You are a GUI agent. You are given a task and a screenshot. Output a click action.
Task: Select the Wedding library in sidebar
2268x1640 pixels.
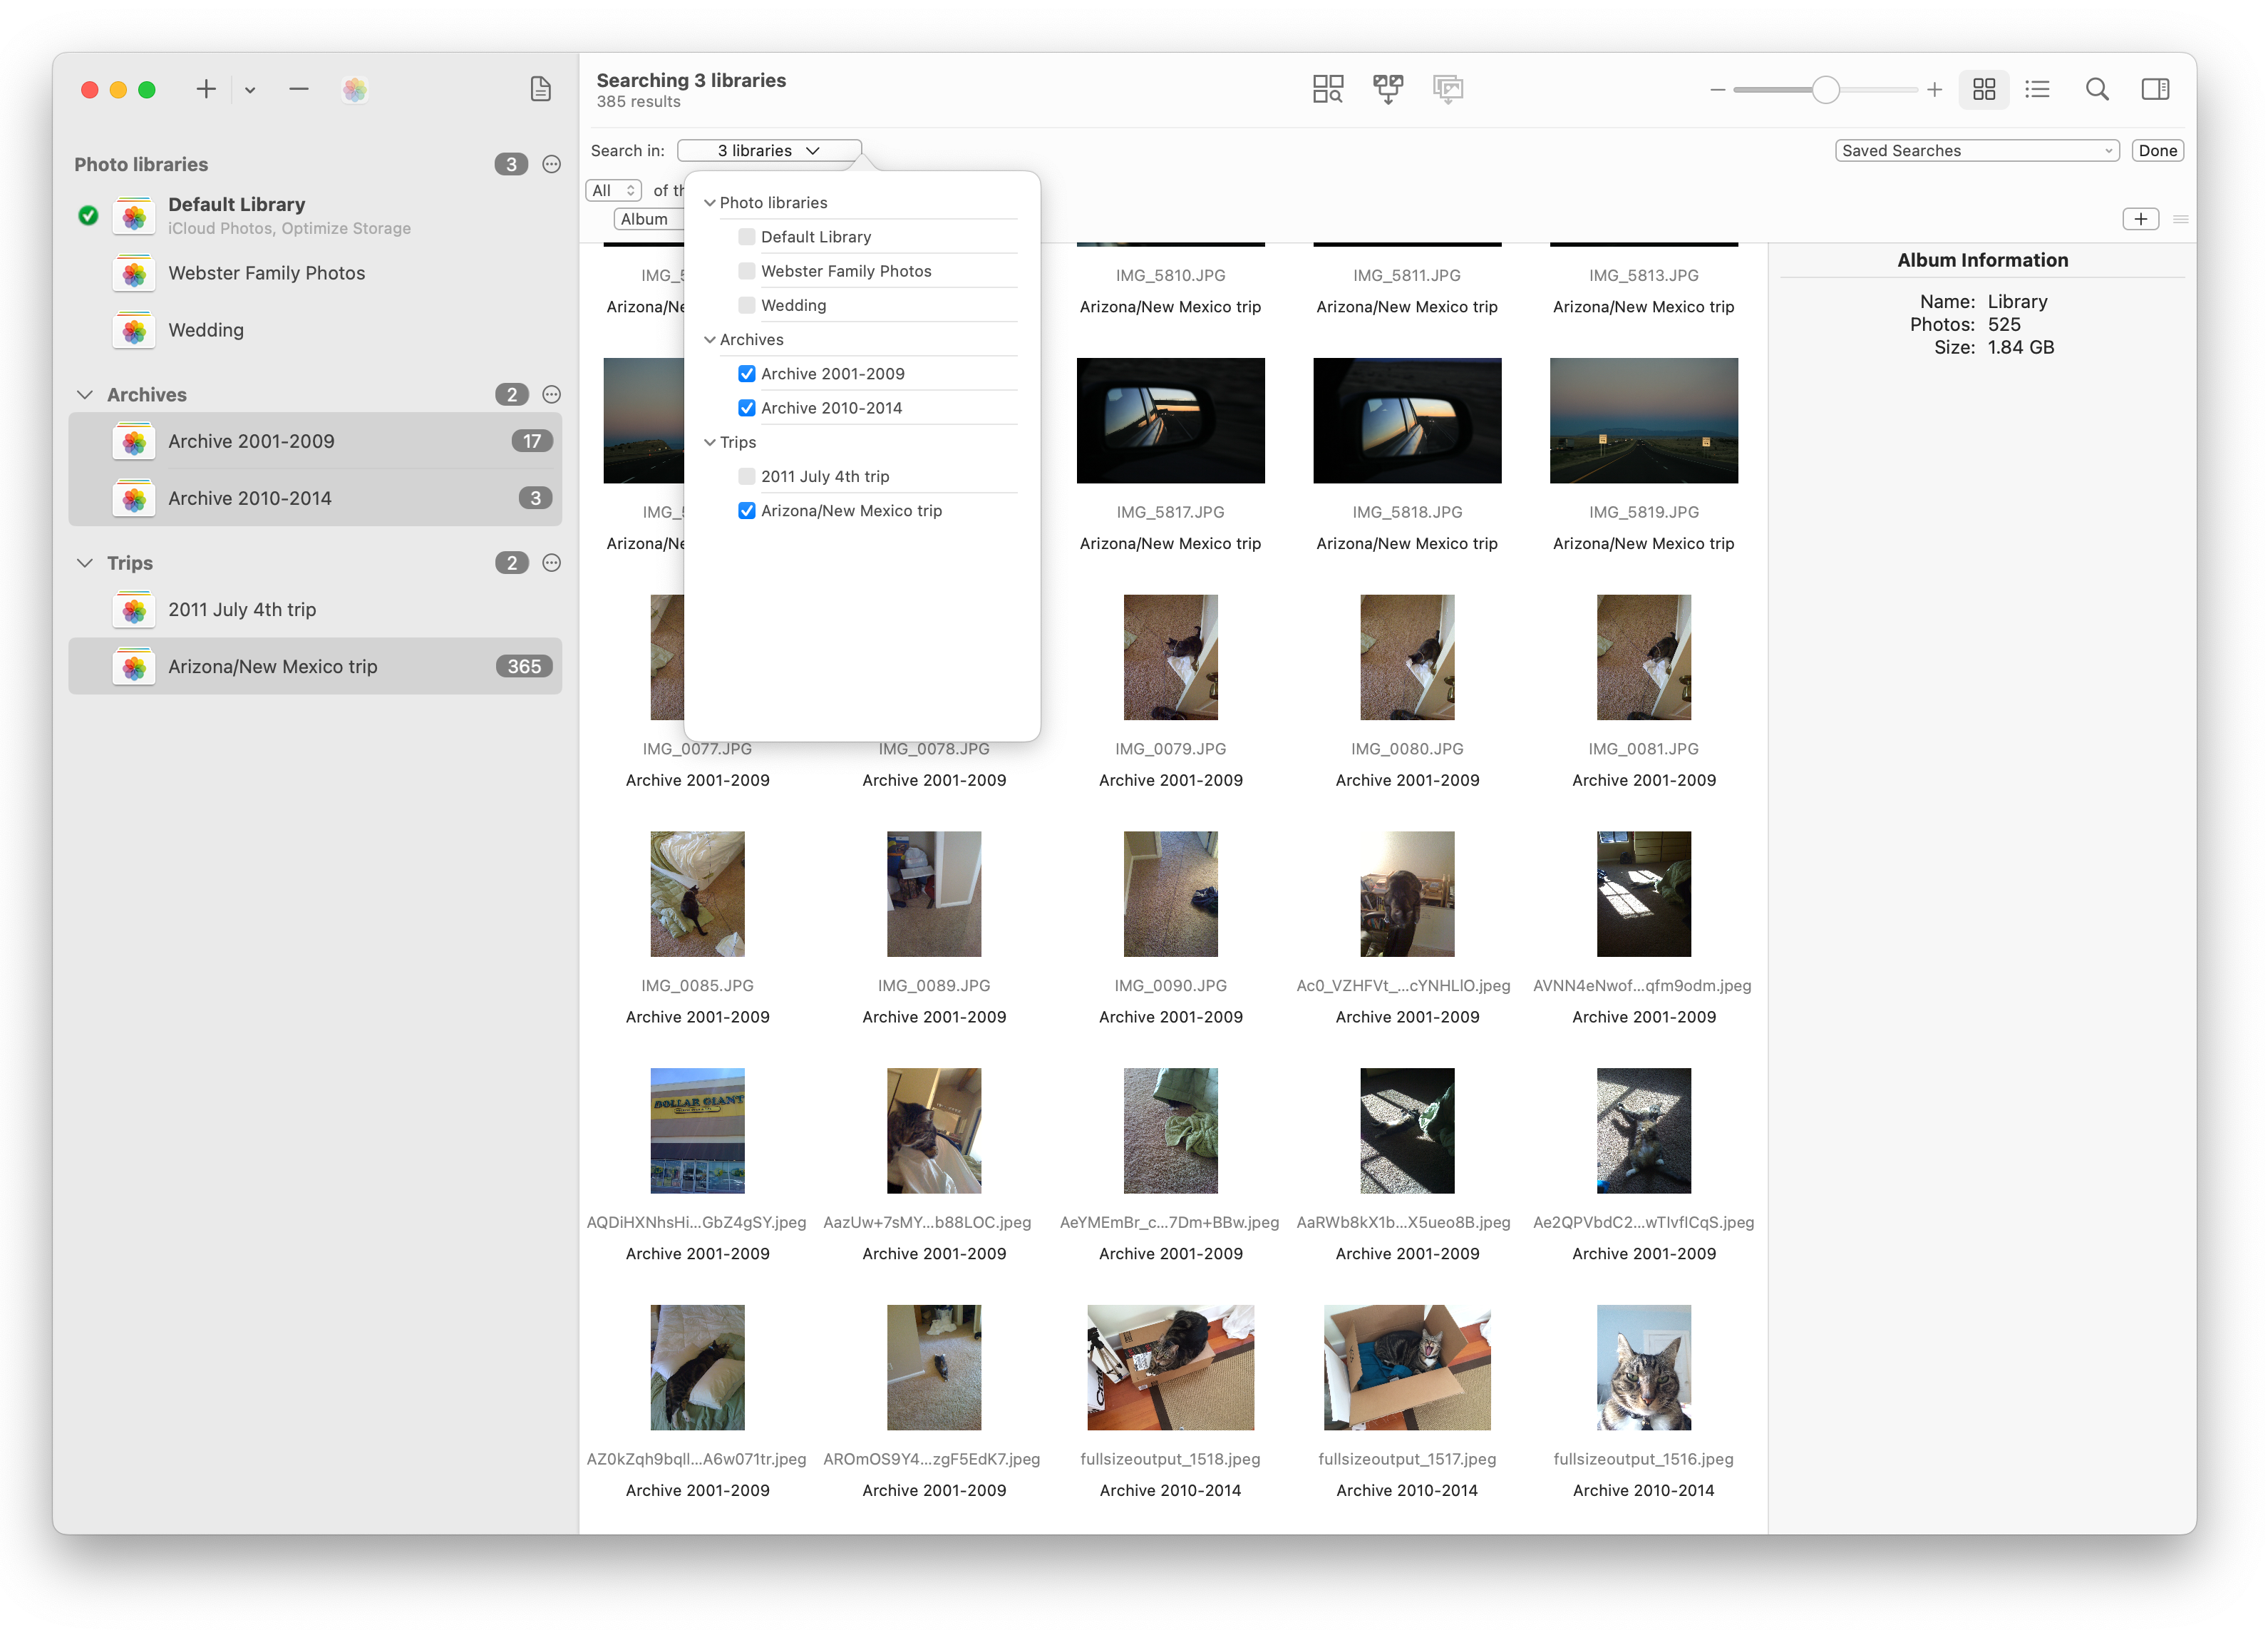click(x=206, y=330)
